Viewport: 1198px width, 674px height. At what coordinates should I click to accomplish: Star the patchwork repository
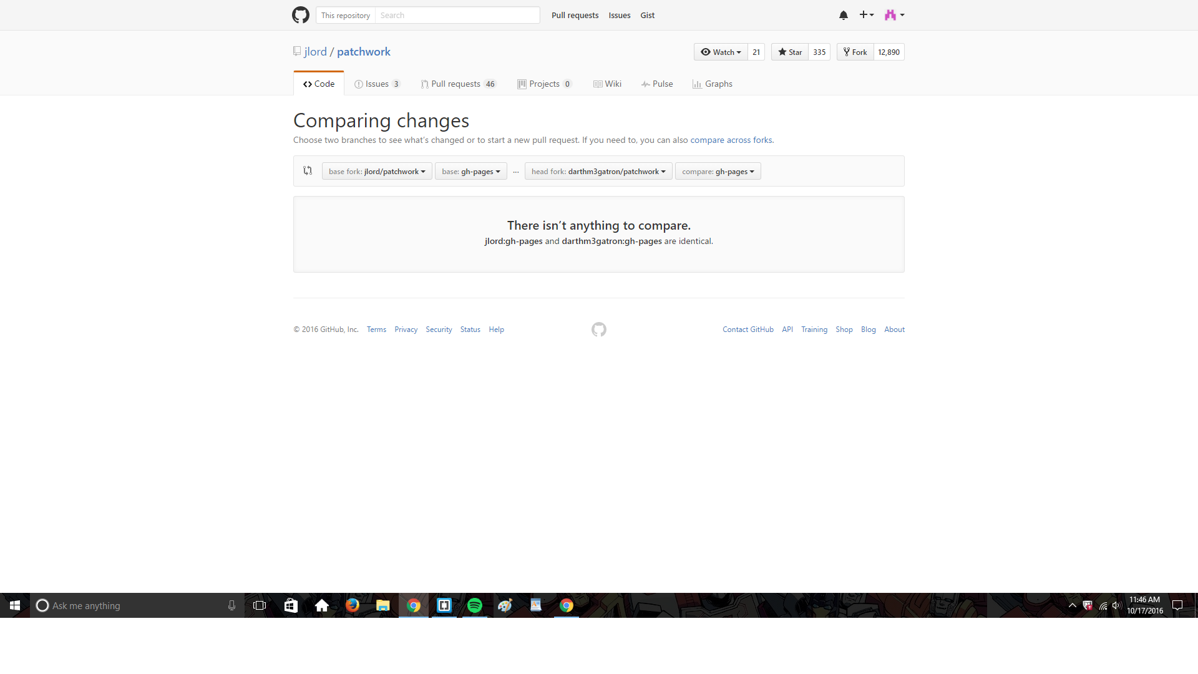click(790, 52)
